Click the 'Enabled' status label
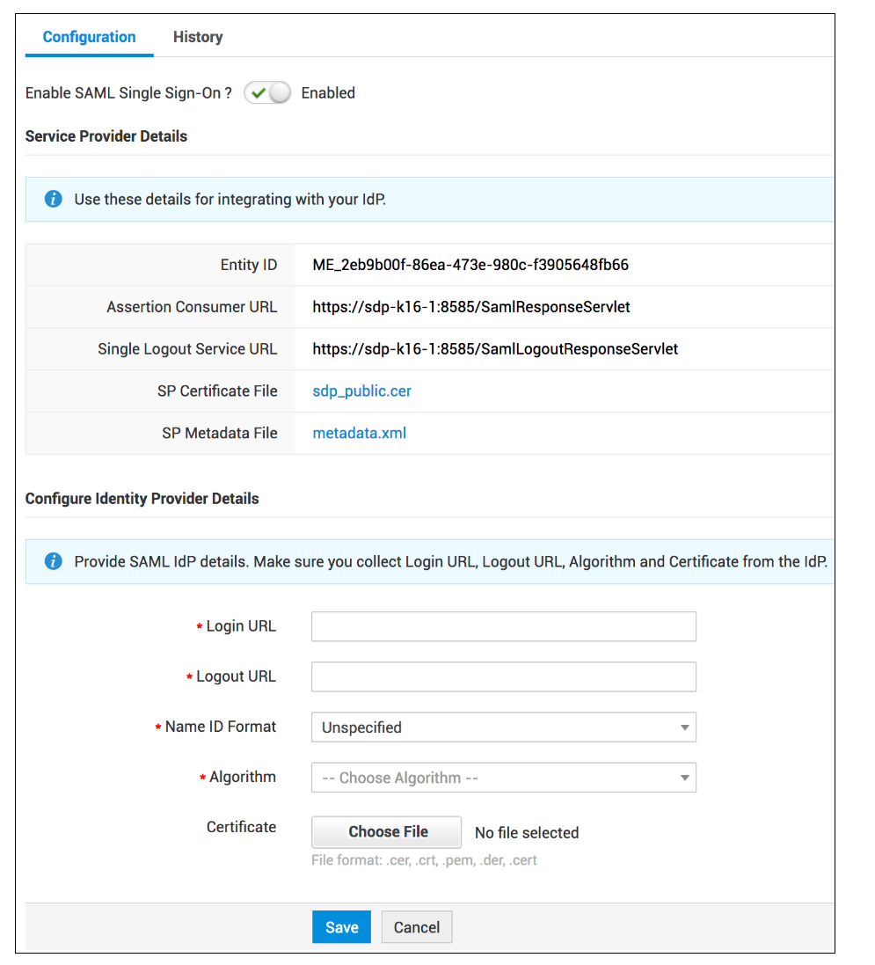This screenshot has height=965, width=875. [x=328, y=93]
